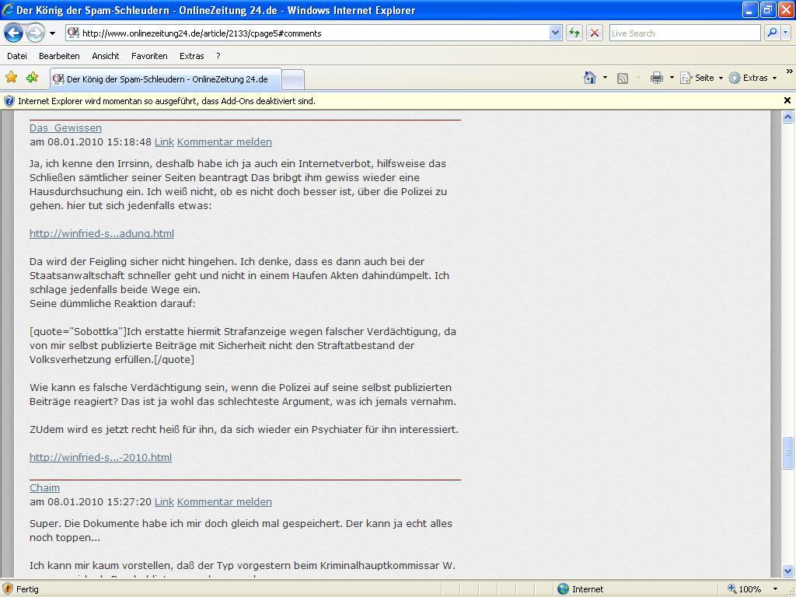The image size is (796, 597).
Task: Open the winfried-s...-2010.html link
Action: pyautogui.click(x=100, y=457)
